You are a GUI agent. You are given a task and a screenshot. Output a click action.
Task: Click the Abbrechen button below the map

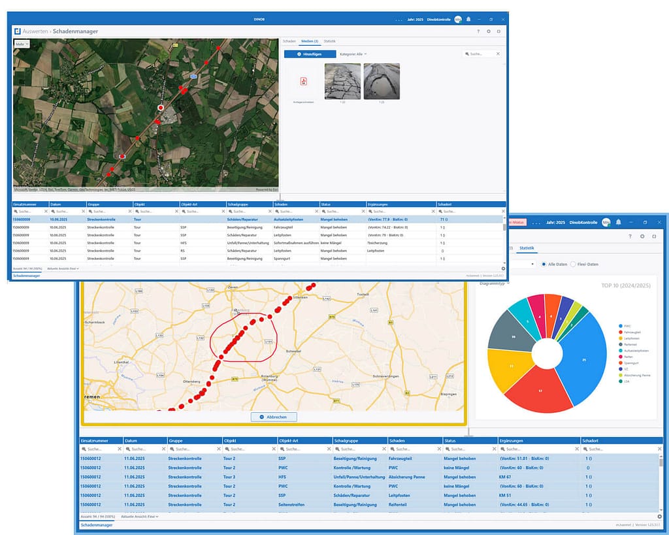click(273, 417)
